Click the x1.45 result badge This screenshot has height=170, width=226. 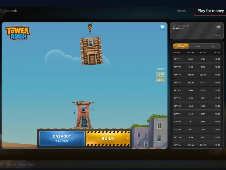click(160, 74)
